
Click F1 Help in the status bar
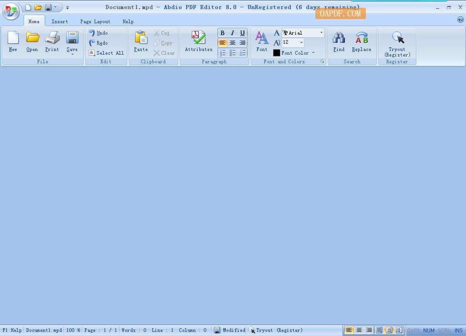[x=12, y=331]
